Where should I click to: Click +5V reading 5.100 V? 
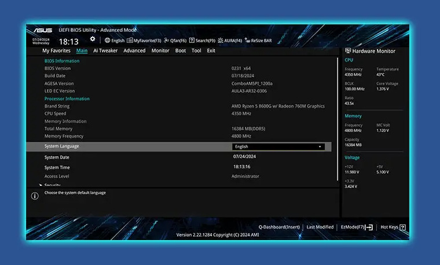[x=383, y=172]
